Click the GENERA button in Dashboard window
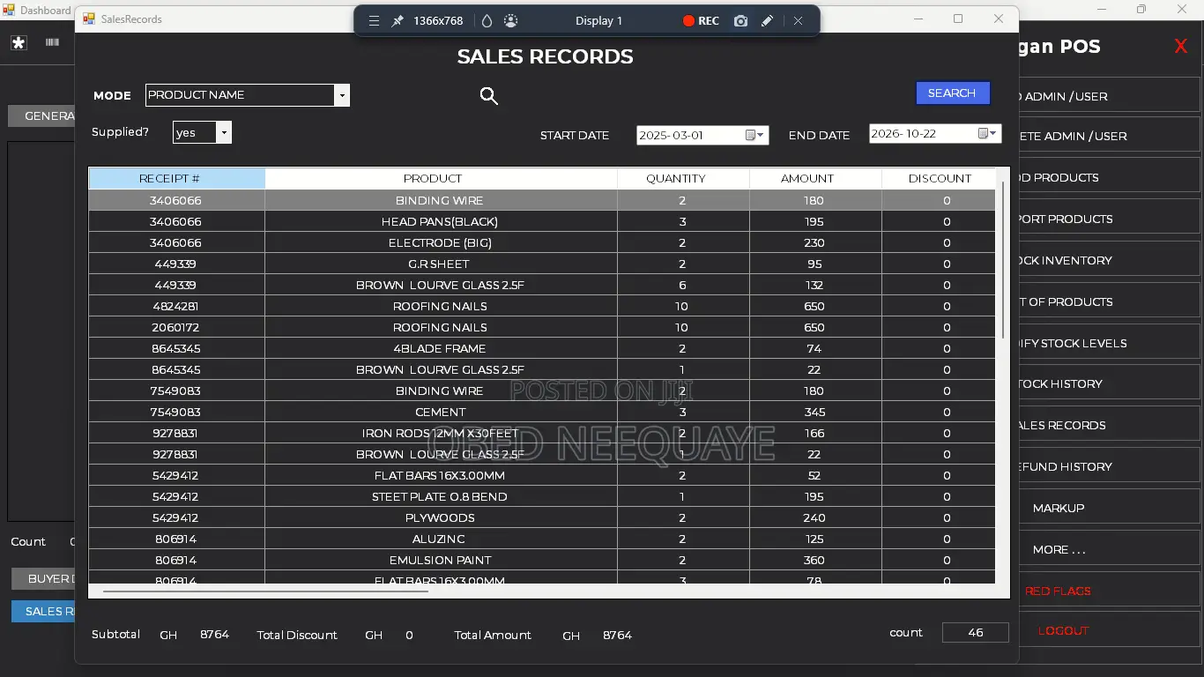Viewport: 1204px width, 677px height. tap(41, 115)
